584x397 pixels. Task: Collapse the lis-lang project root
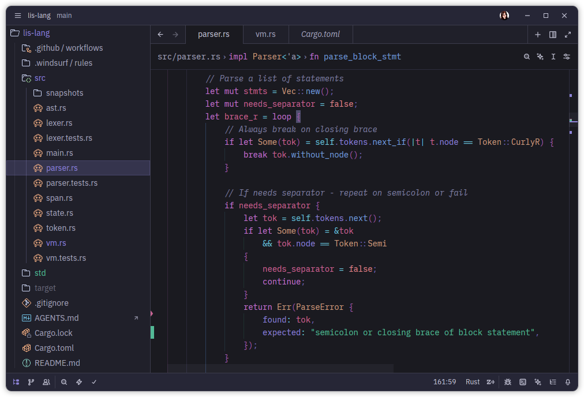(78, 33)
